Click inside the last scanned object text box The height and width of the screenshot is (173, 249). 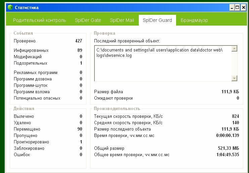pos(161,67)
